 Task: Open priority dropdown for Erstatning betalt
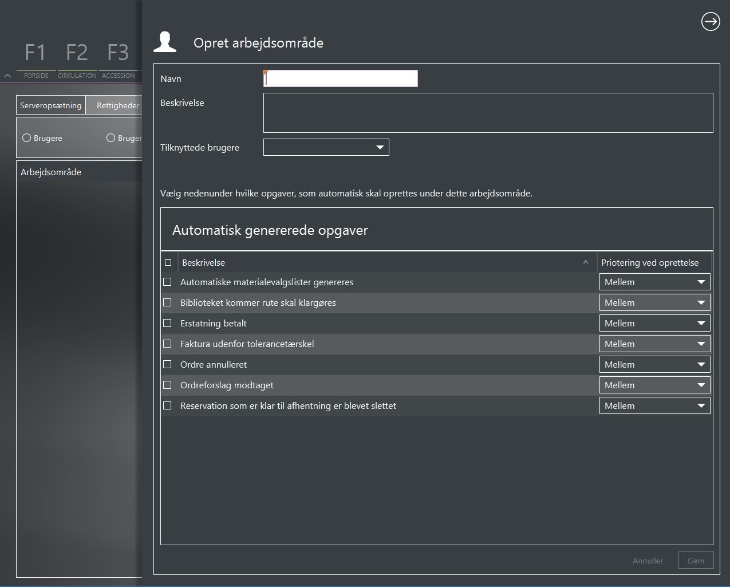point(655,323)
